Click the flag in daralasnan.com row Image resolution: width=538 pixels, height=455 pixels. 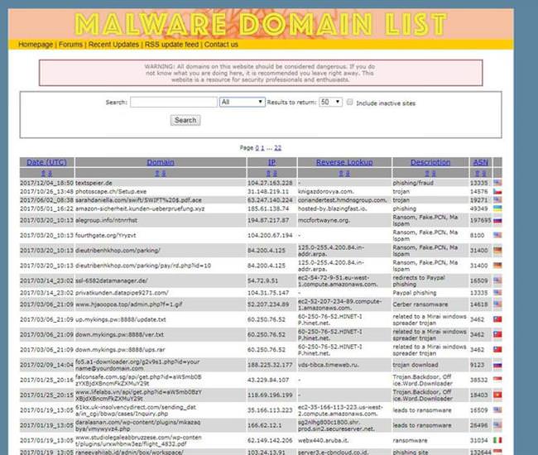(497, 425)
